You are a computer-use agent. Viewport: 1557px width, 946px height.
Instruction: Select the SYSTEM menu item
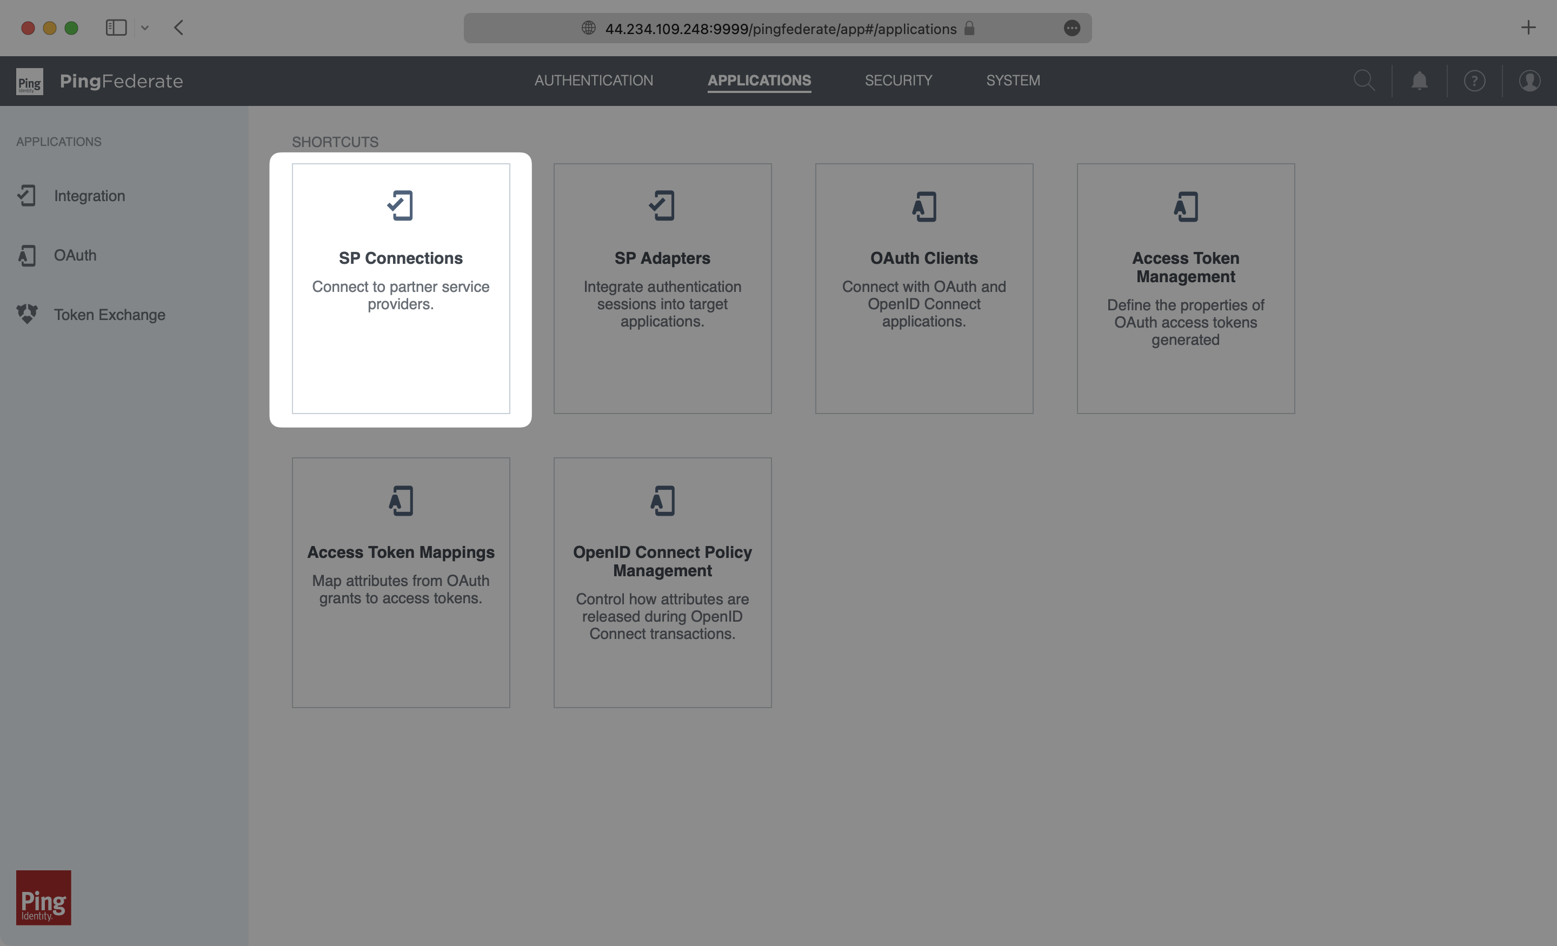click(x=1012, y=80)
